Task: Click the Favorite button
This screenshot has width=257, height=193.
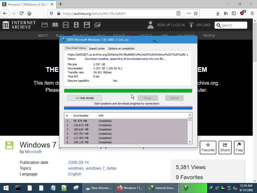Action: coord(208,147)
